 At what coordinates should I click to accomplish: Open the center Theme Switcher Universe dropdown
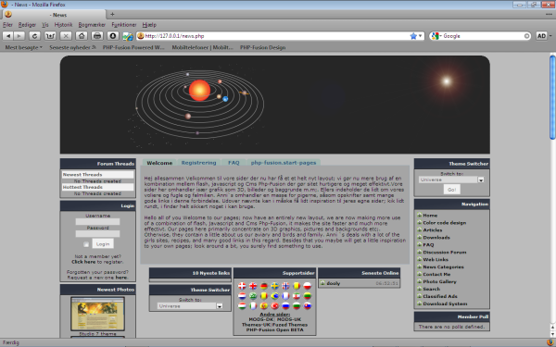(x=220, y=306)
